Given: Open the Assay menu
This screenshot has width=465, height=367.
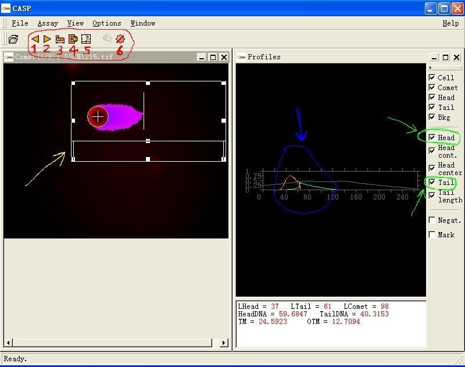Looking at the screenshot, I should click(48, 23).
